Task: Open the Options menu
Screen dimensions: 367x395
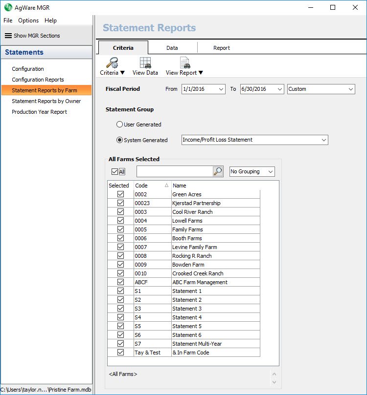Action: (28, 21)
